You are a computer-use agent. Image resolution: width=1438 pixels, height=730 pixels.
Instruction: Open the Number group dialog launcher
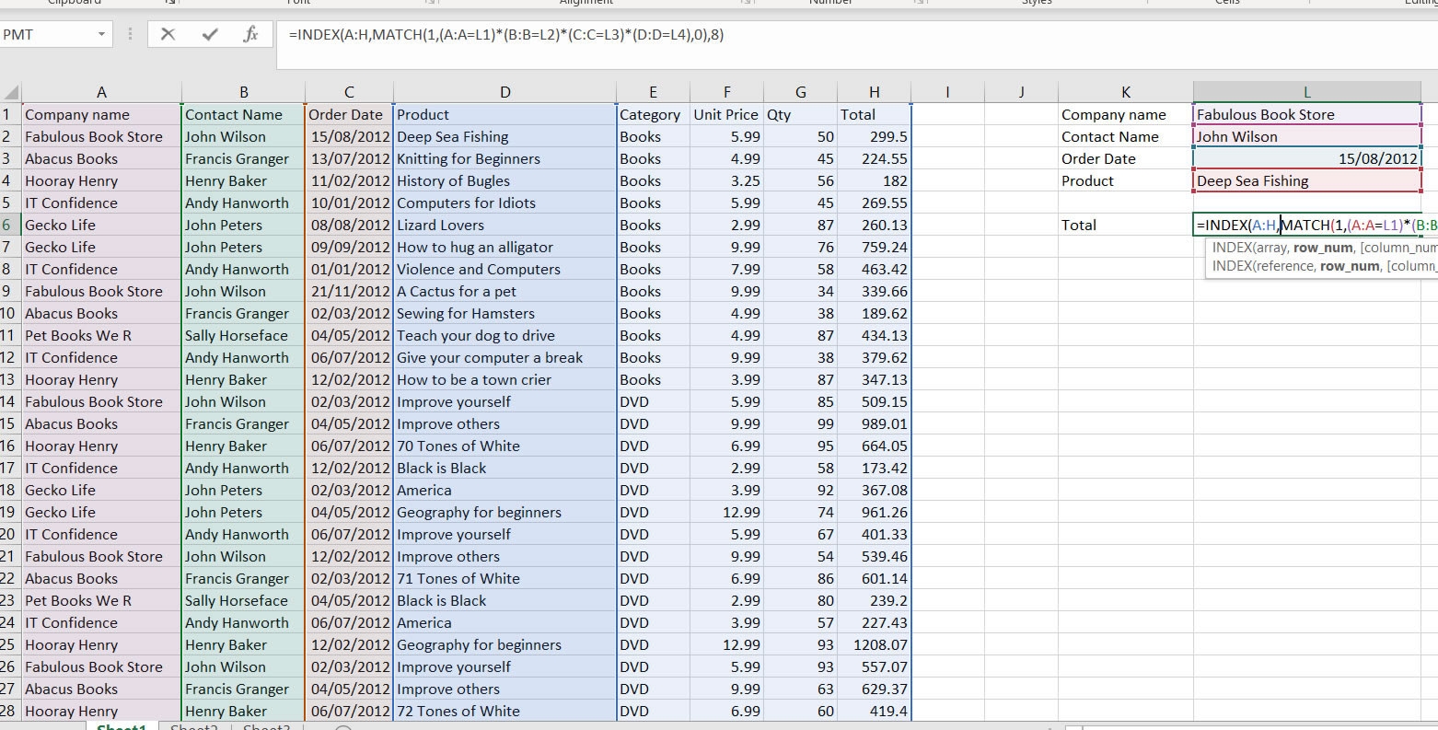click(x=917, y=4)
